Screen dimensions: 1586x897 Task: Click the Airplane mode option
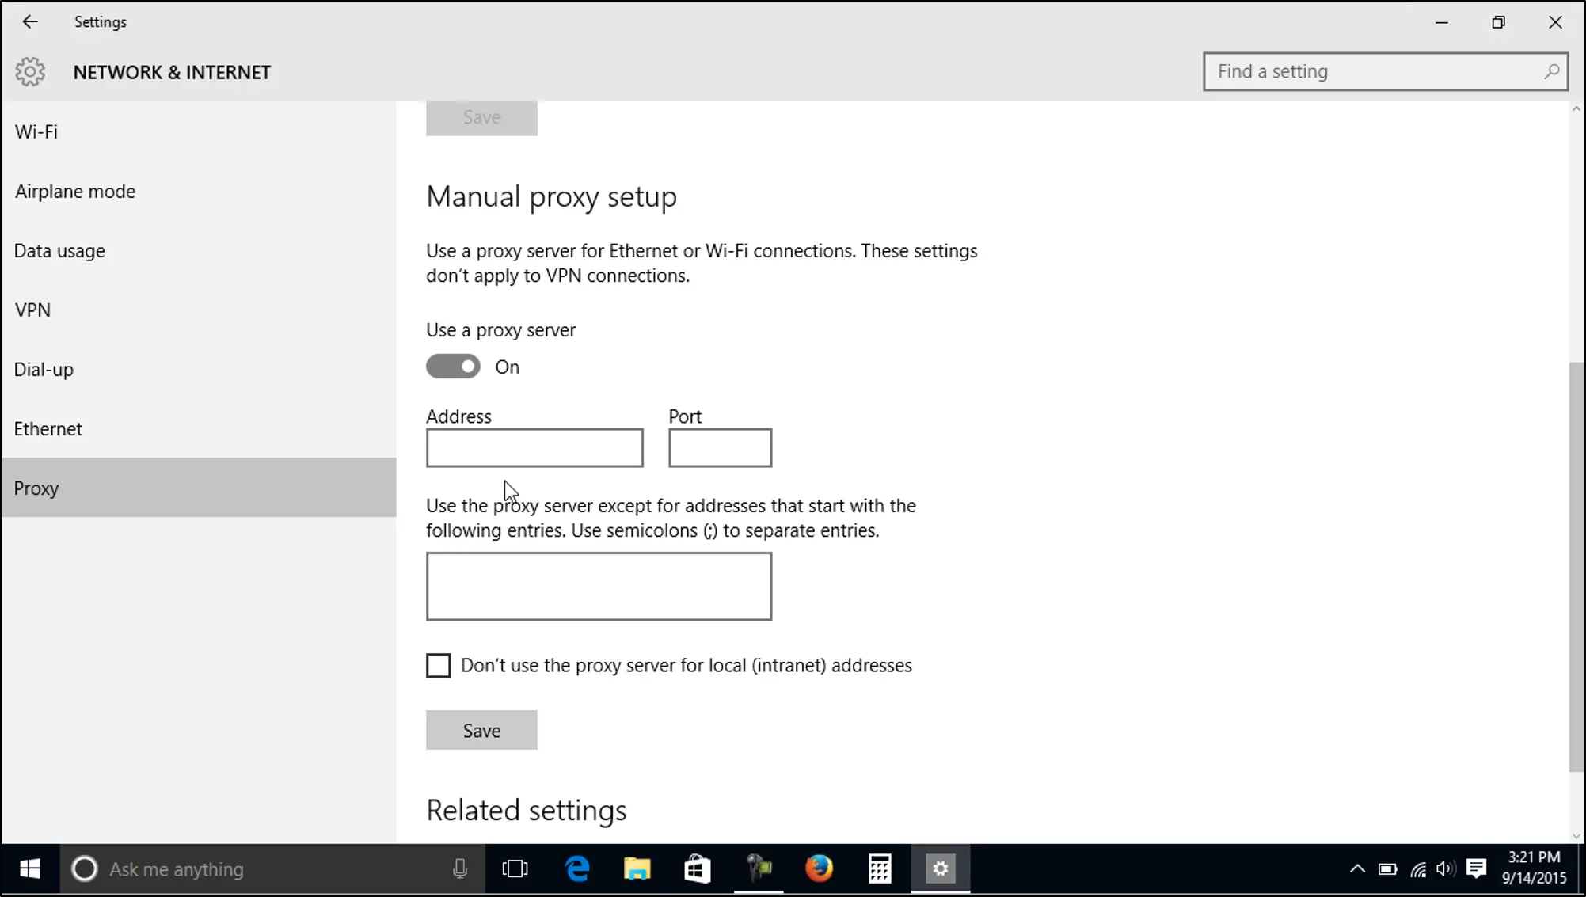click(x=74, y=191)
